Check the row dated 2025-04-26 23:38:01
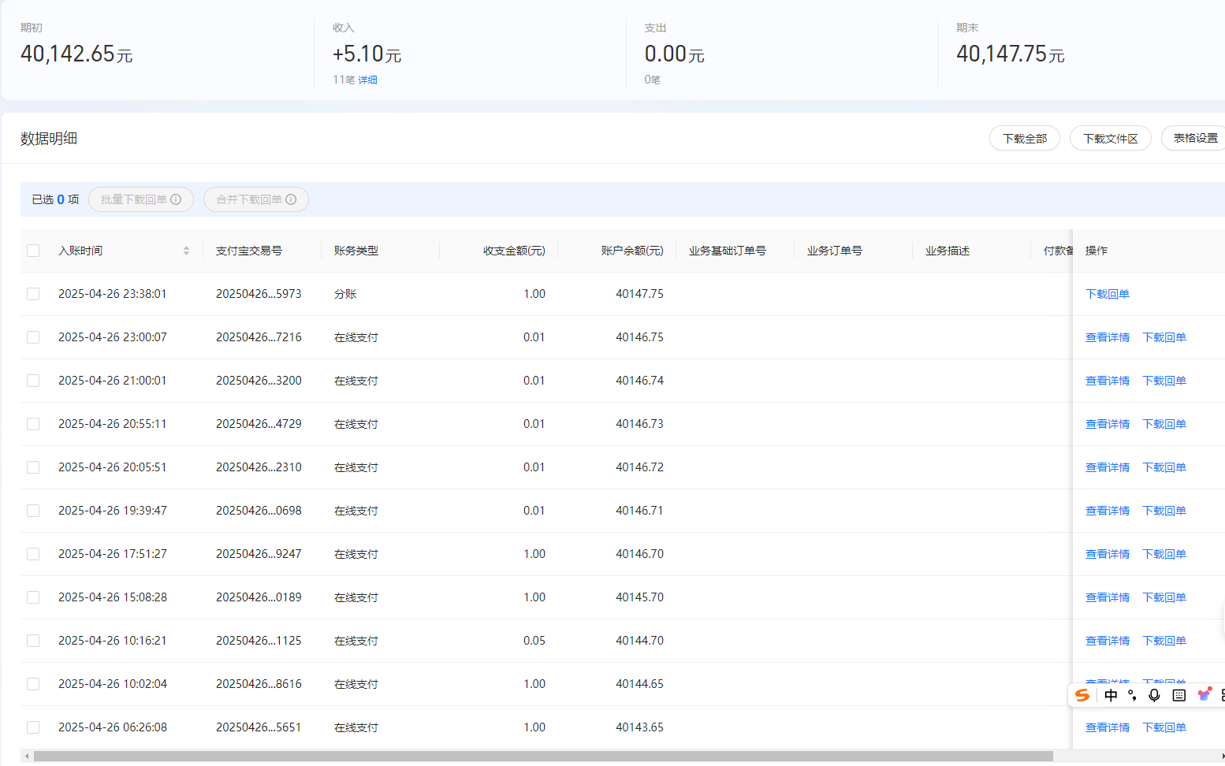Viewport: 1225px width, 766px height. [x=33, y=294]
